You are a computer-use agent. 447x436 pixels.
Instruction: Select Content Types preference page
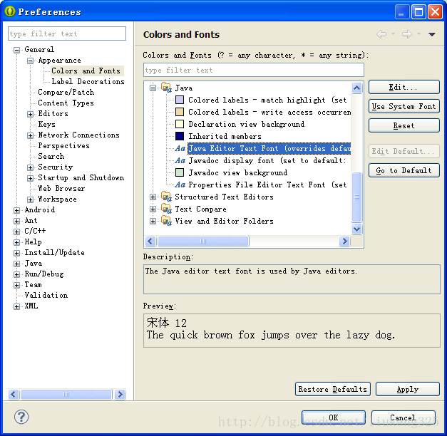point(66,103)
